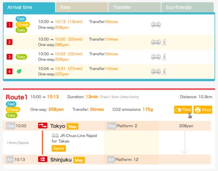
Task: Click the train icon in the 220yen route row
Action: [x=156, y=71]
